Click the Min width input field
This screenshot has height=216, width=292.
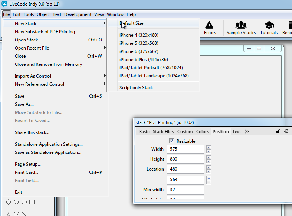pyautogui.click(x=185, y=190)
